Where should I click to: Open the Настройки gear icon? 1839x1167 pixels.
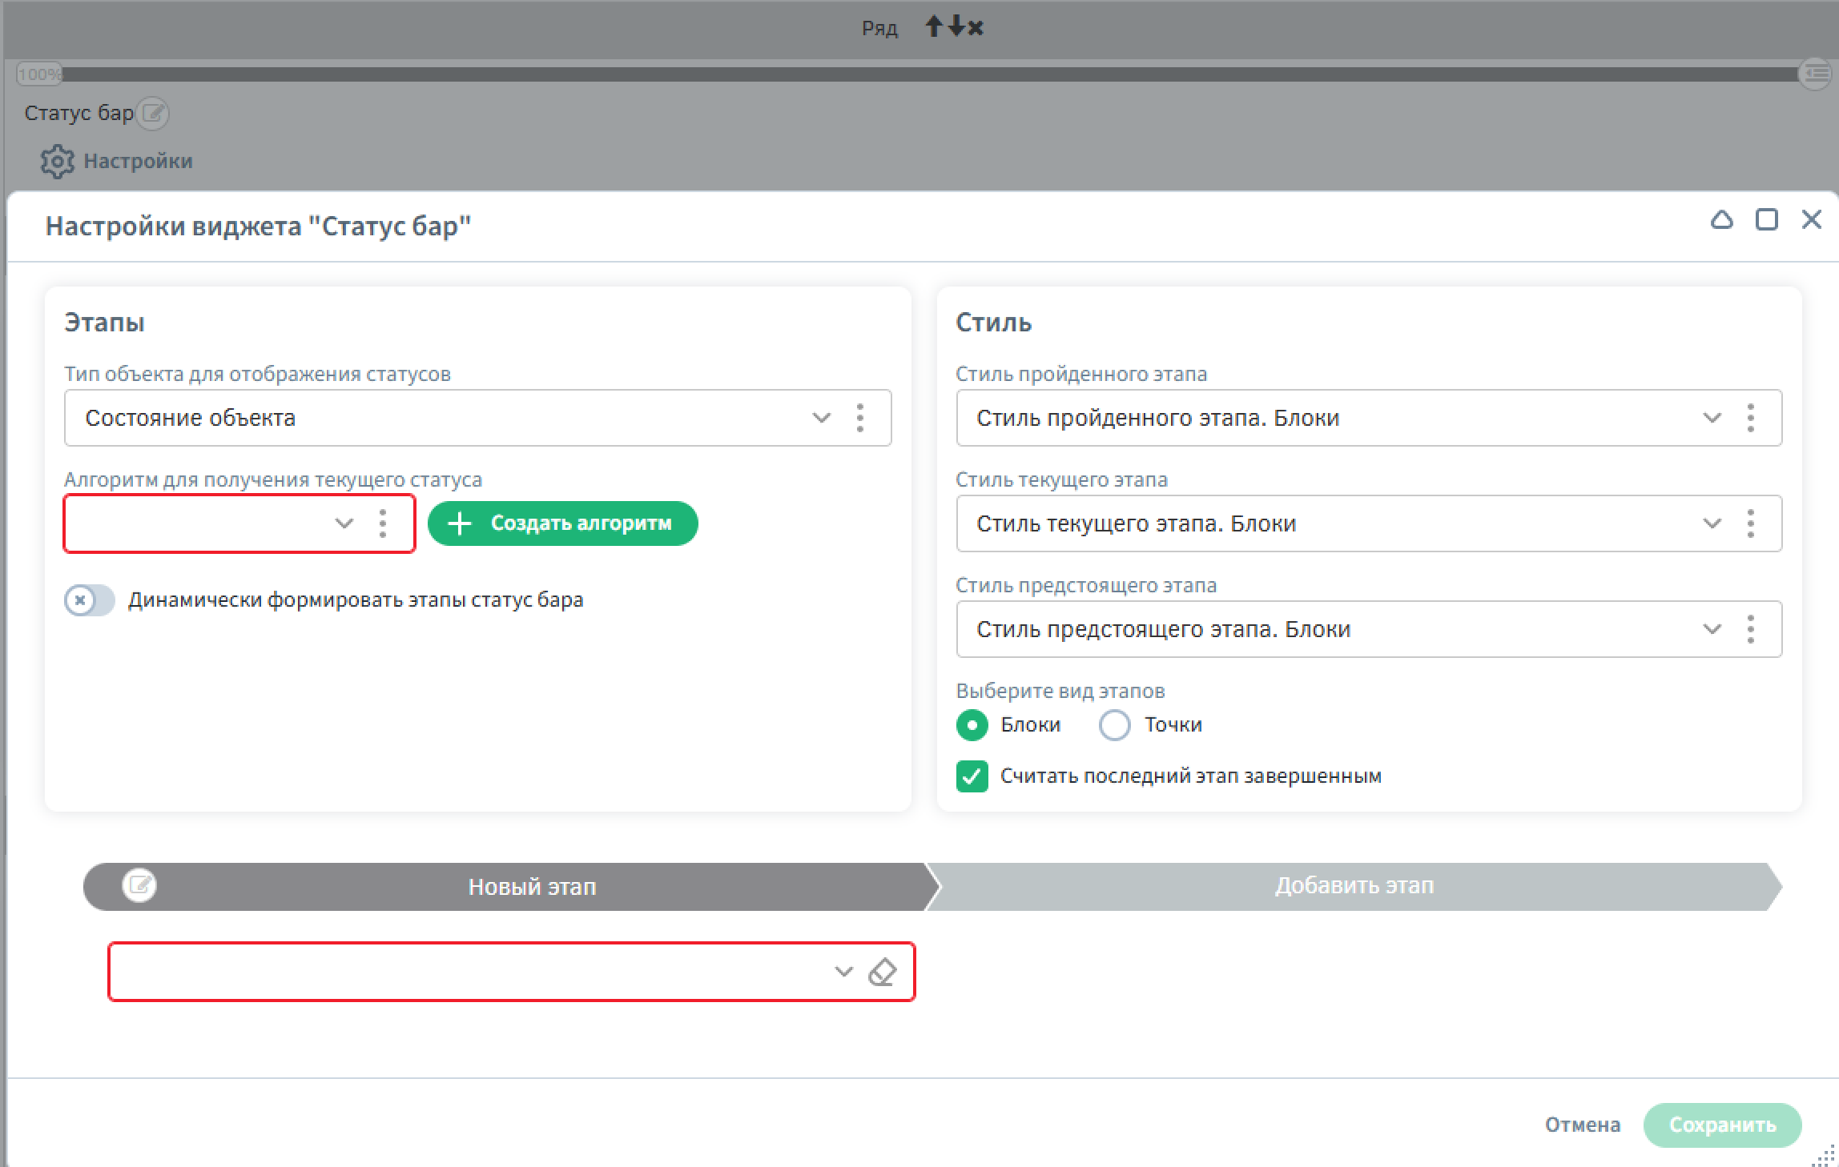point(57,161)
